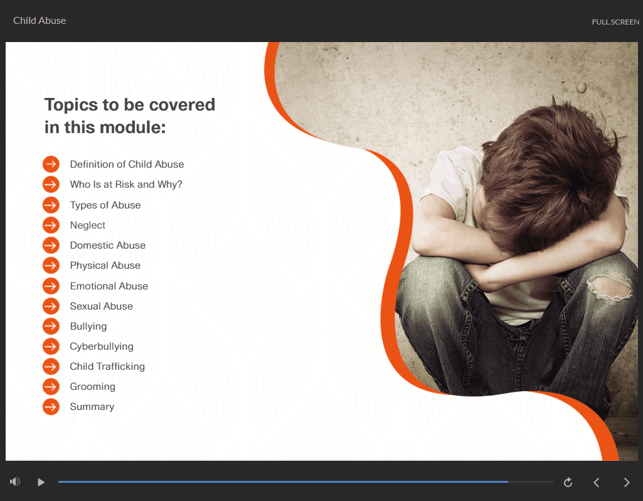Advance to the next slide arrow

[626, 482]
